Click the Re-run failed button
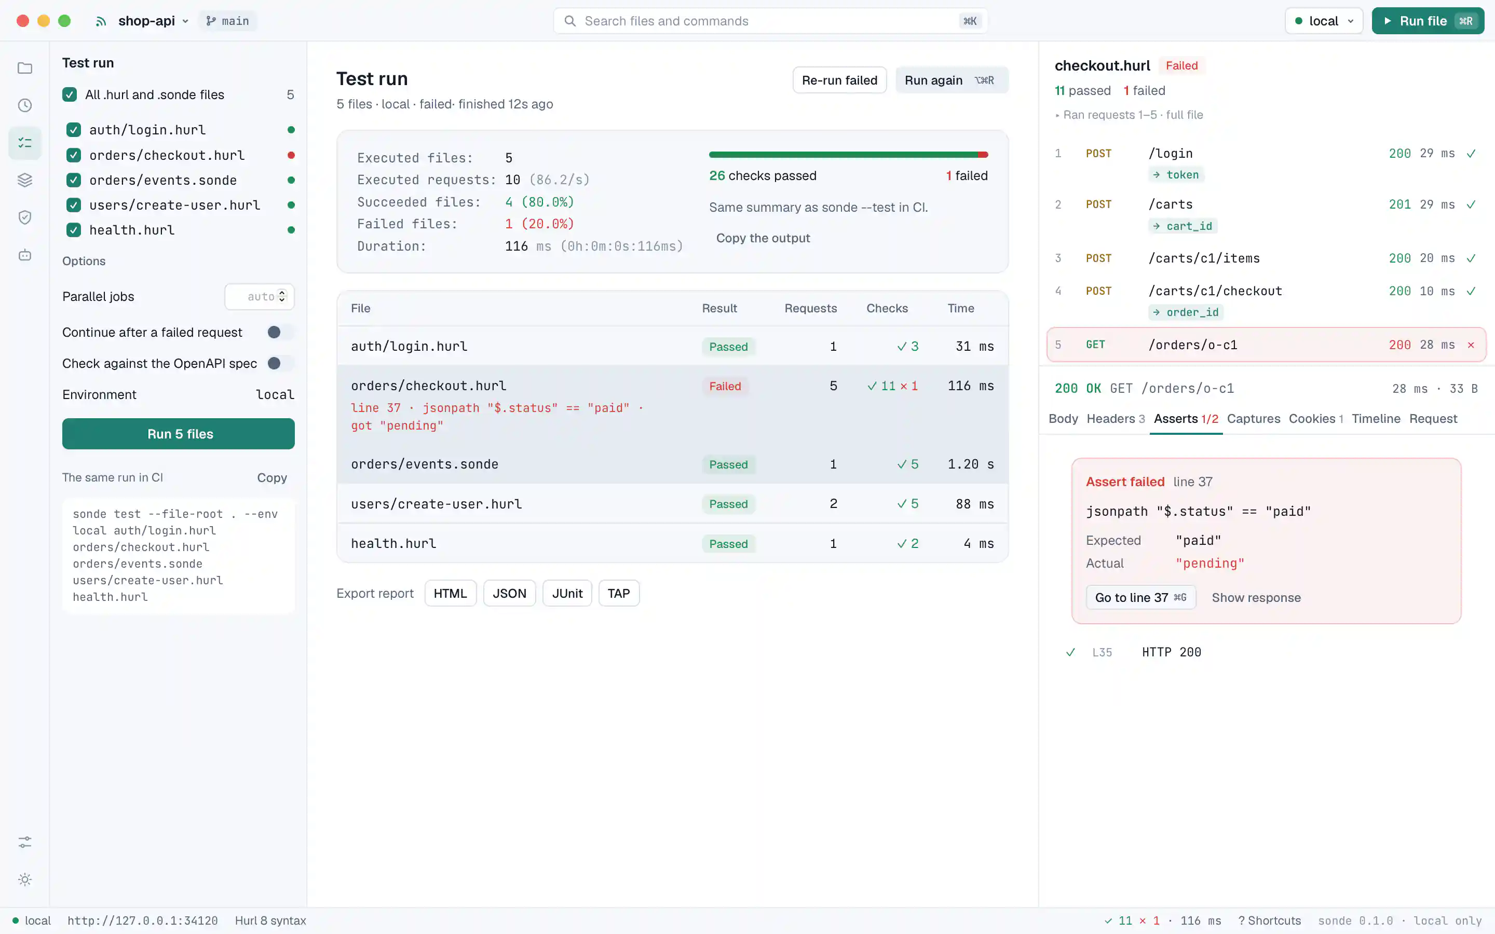 [x=839, y=80]
